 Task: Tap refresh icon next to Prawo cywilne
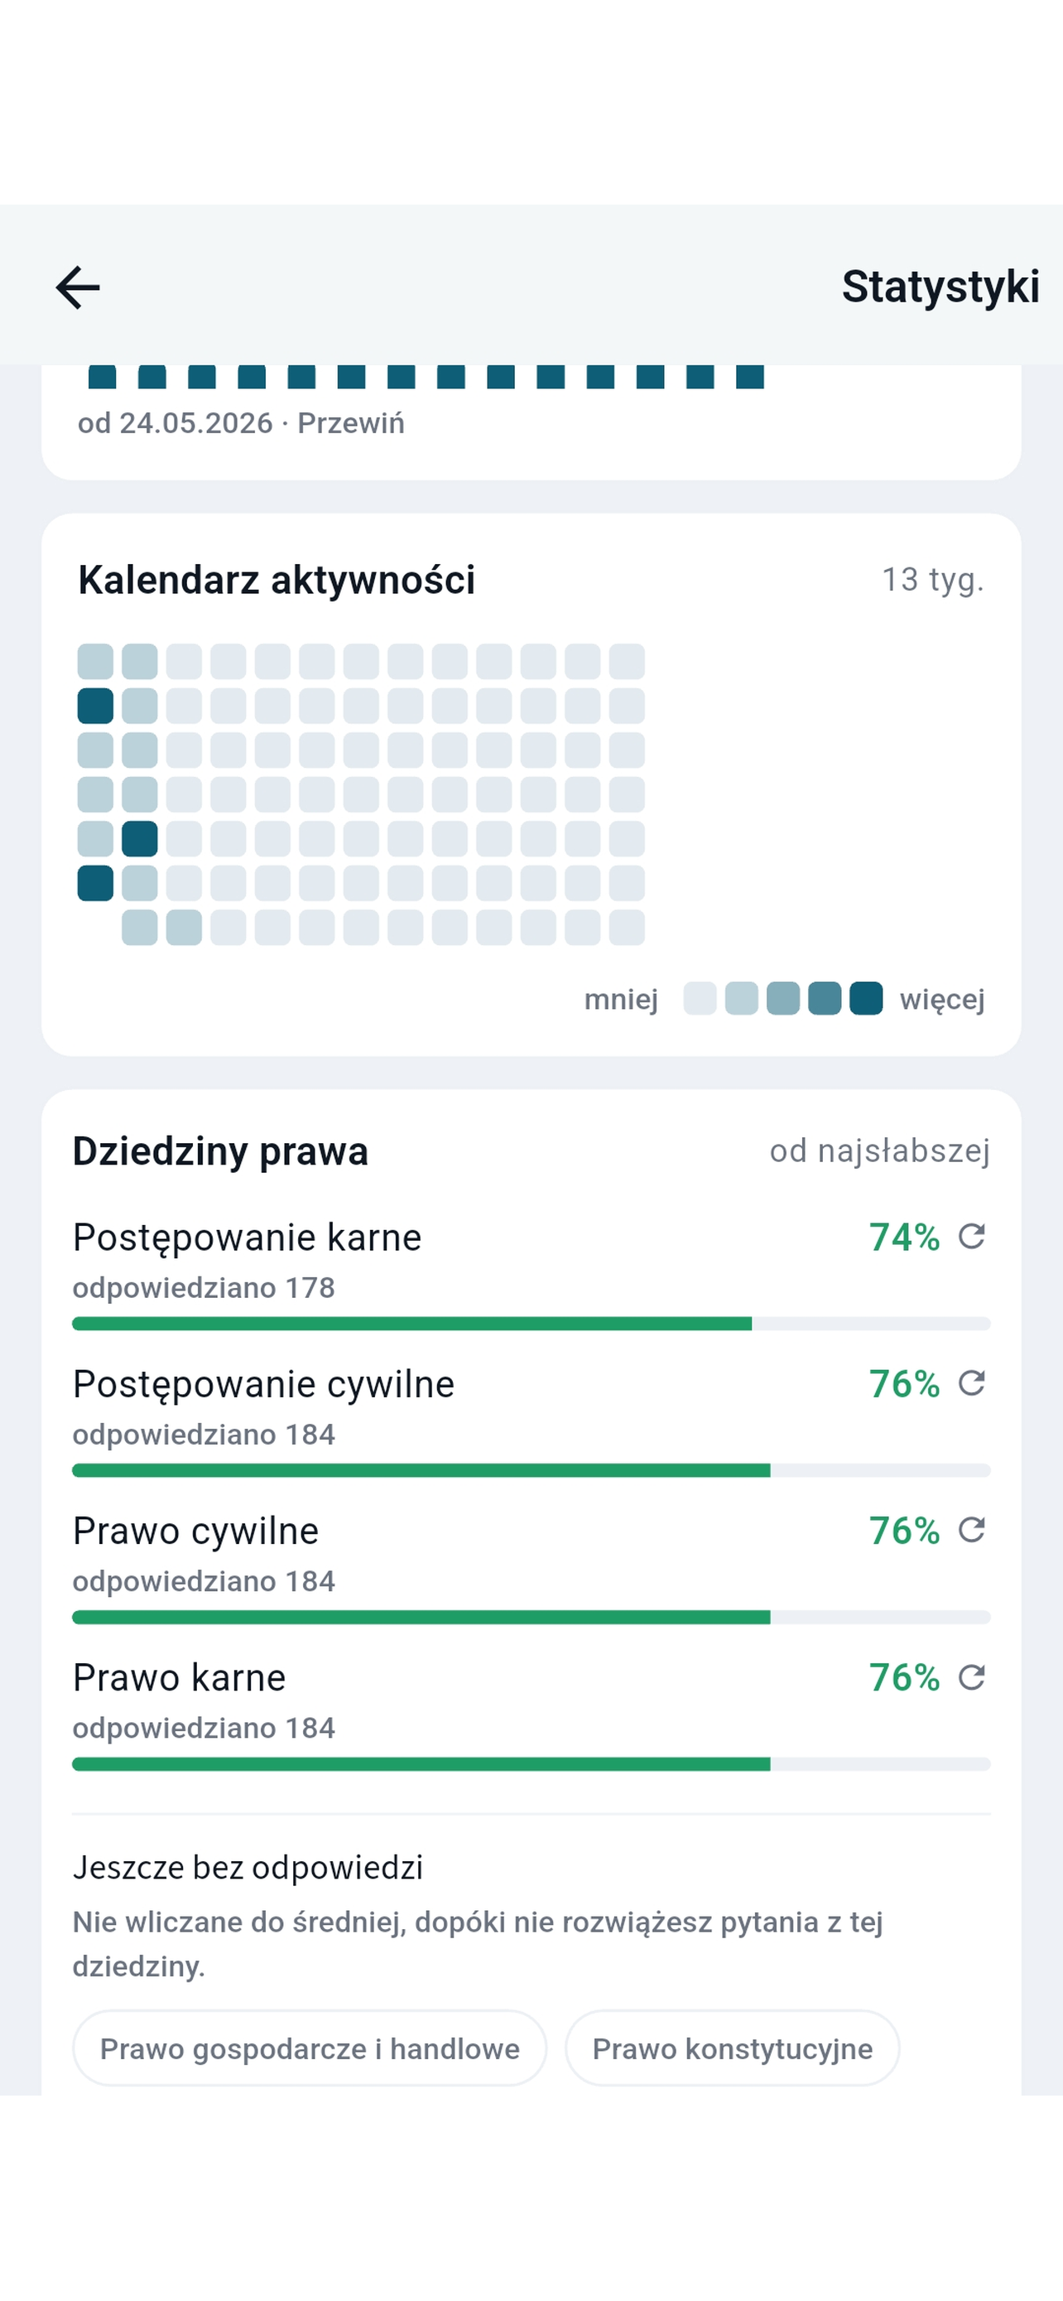[x=971, y=1530]
